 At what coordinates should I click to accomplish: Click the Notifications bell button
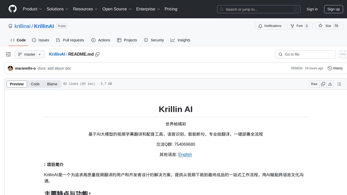point(270,26)
